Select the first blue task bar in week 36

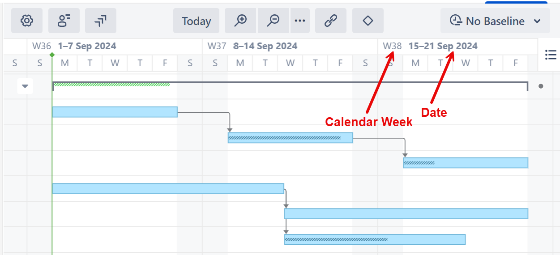pyautogui.click(x=115, y=112)
